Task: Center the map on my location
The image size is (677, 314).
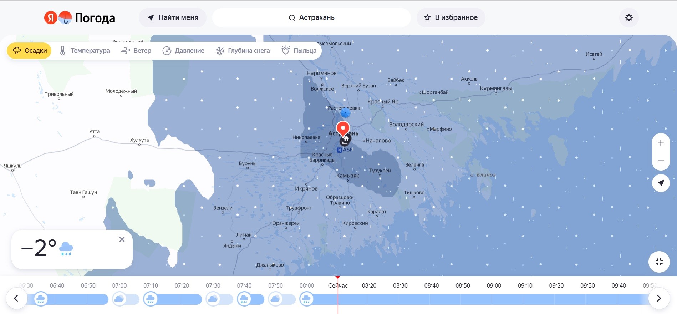Action: (661, 183)
